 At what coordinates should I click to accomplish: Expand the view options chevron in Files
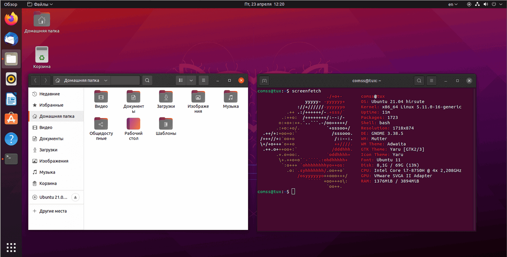(x=191, y=80)
